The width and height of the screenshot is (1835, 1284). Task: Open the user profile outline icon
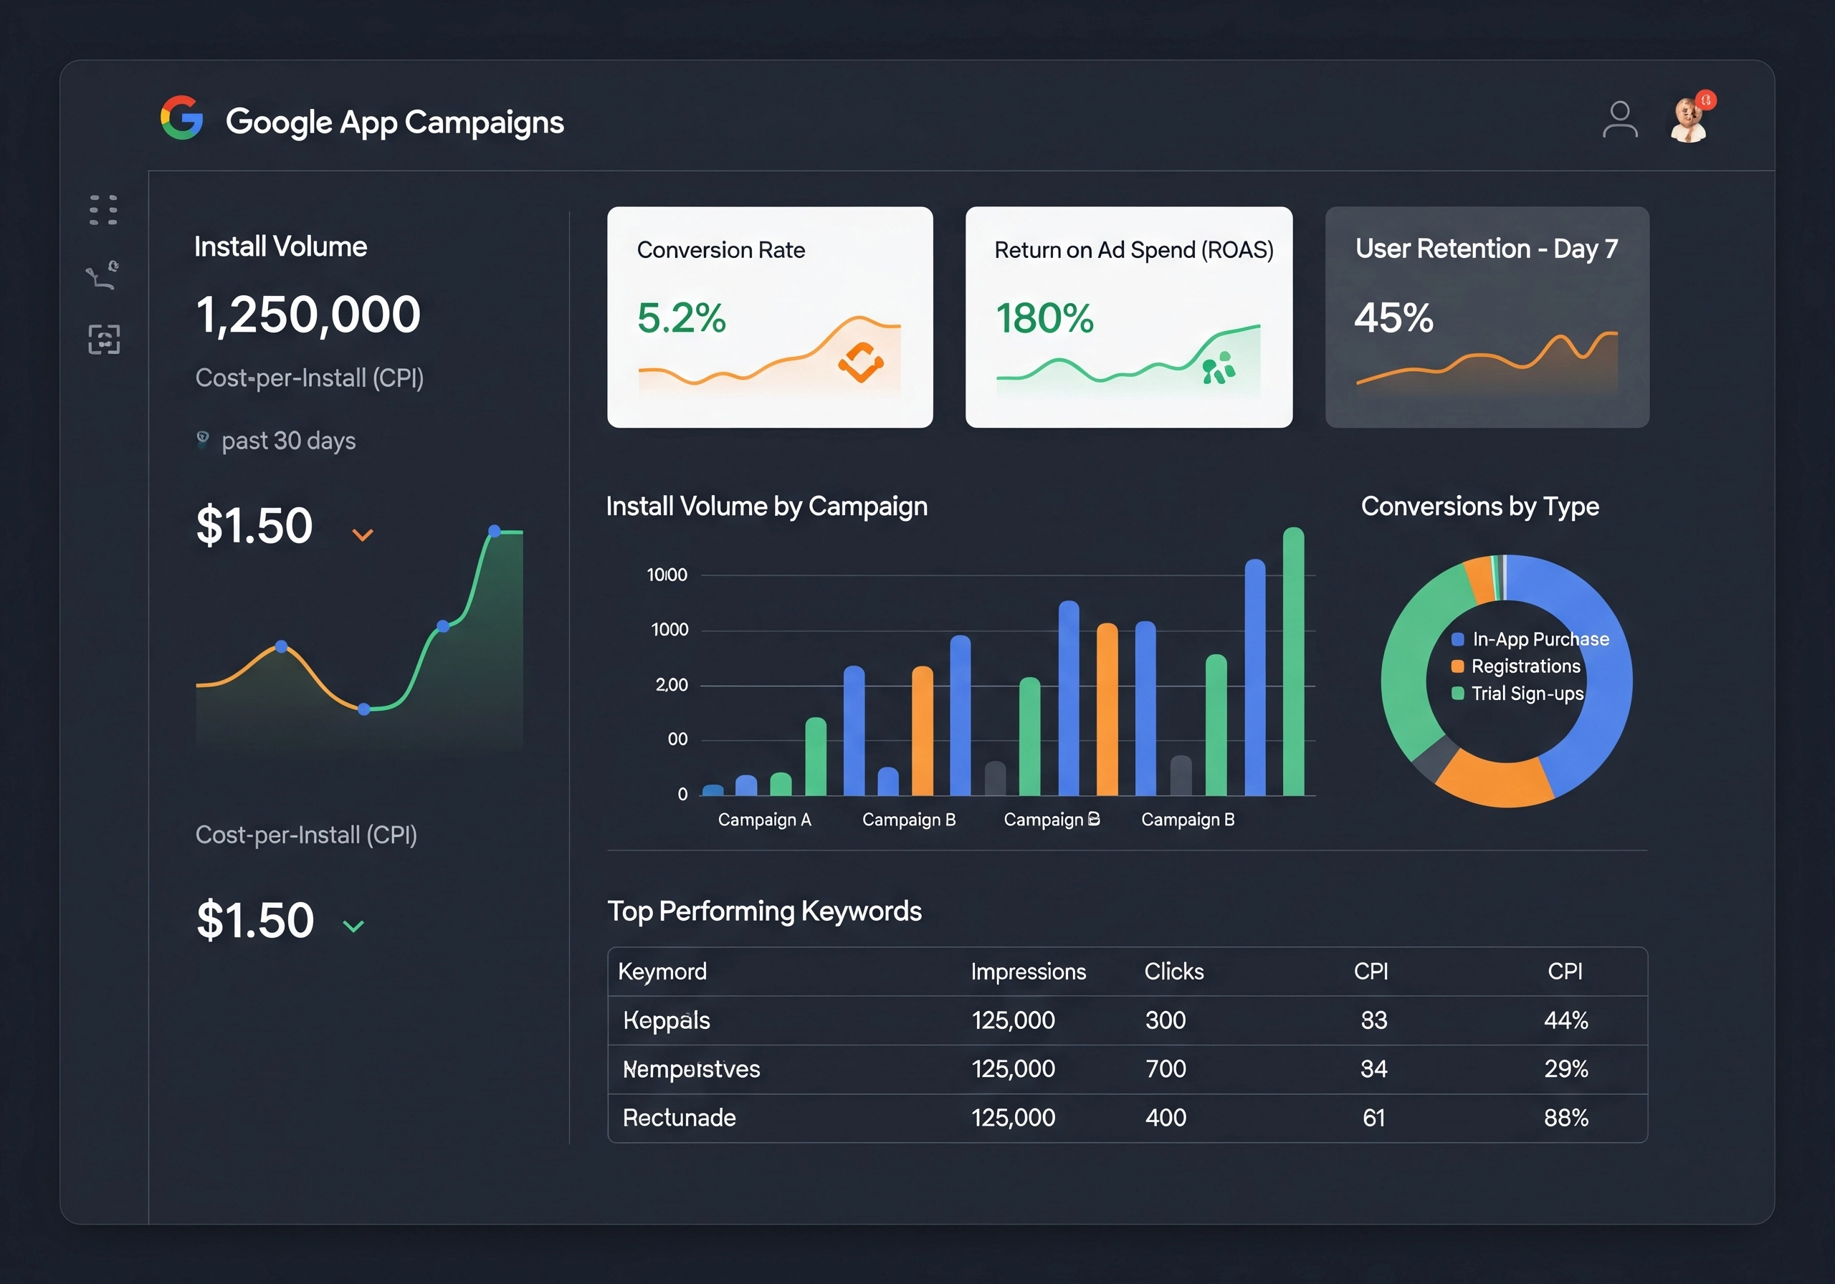click(x=1620, y=119)
